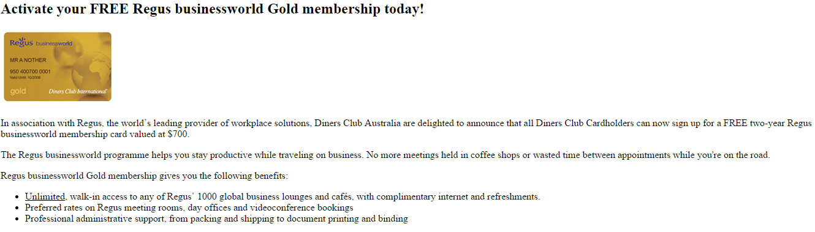Click the "Valid Until" date on the card
Screen dimensions: 815x232
click(x=24, y=77)
